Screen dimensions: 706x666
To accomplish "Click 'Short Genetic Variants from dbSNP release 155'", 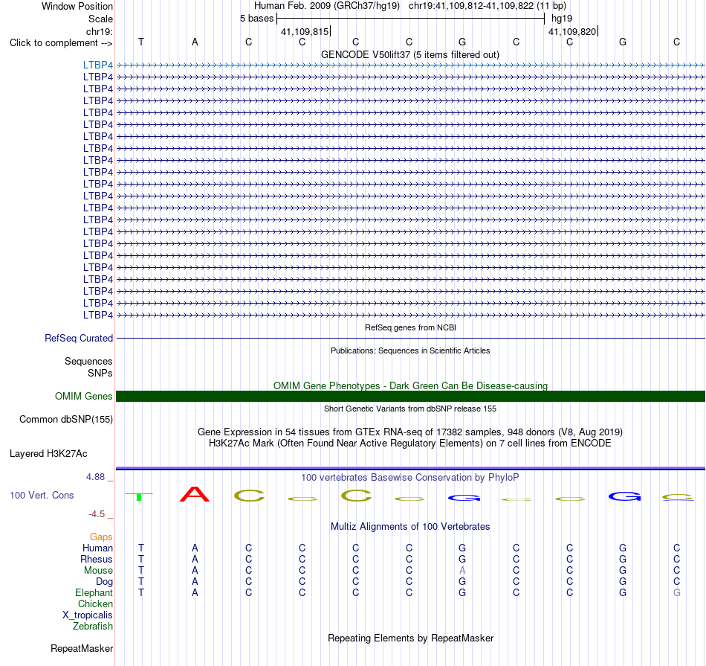I will point(410,409).
